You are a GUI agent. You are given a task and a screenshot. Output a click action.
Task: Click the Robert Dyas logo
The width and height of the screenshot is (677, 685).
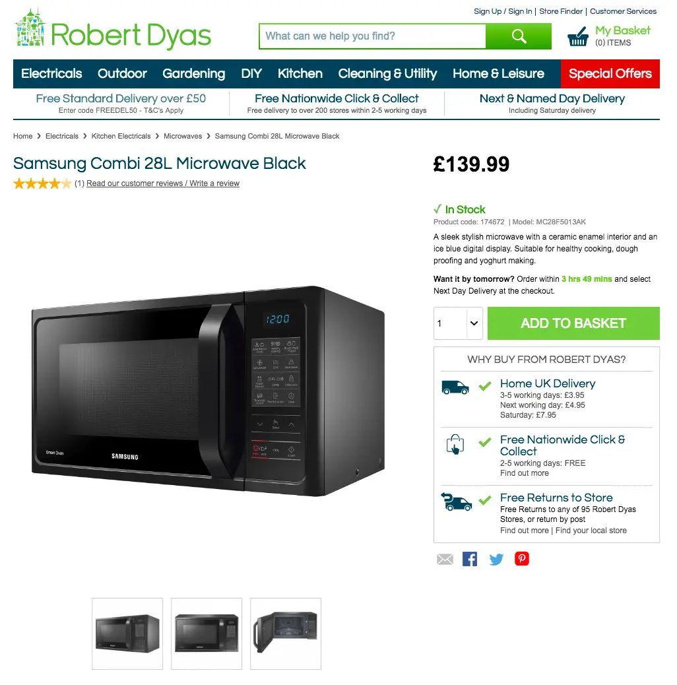[113, 29]
